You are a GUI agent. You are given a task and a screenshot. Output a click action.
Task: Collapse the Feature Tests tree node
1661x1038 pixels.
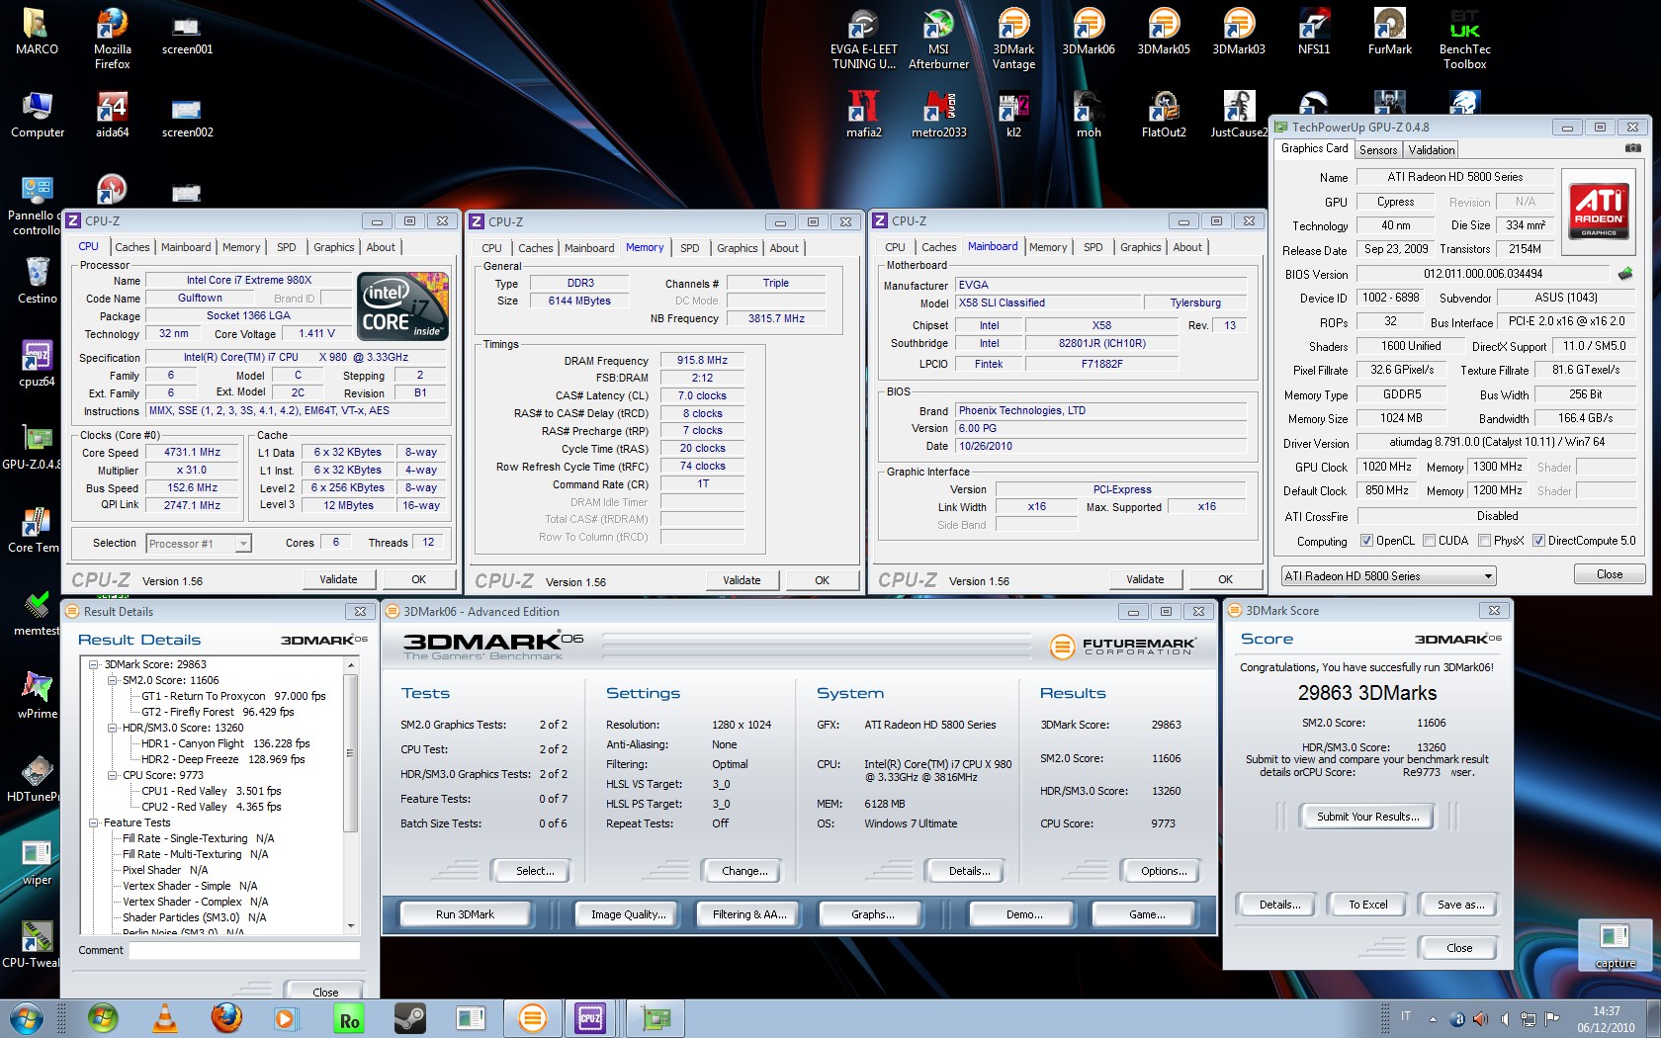point(94,822)
